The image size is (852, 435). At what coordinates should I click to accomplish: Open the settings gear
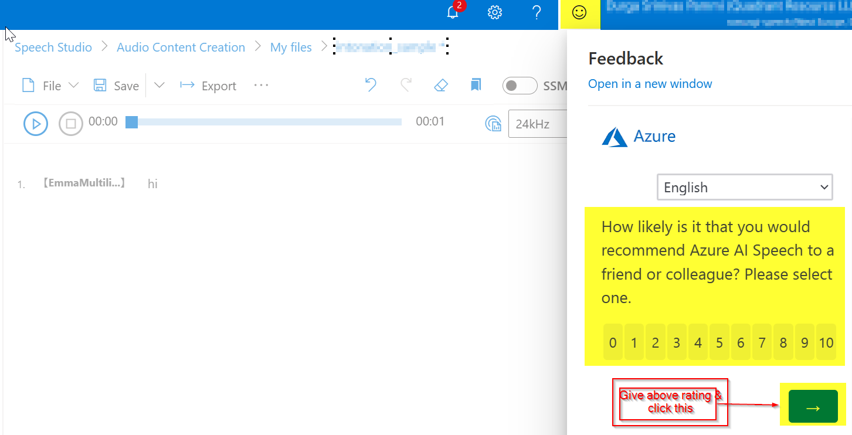click(495, 13)
